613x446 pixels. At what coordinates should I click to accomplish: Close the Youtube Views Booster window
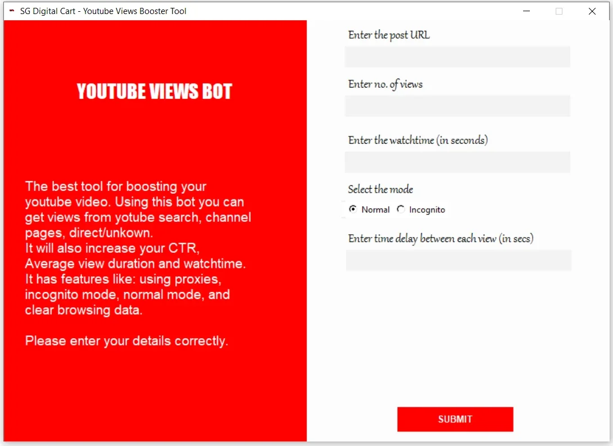[592, 11]
